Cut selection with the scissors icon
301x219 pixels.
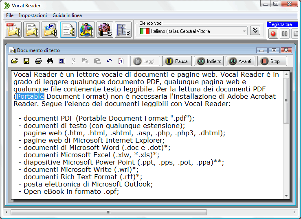coord(74,61)
